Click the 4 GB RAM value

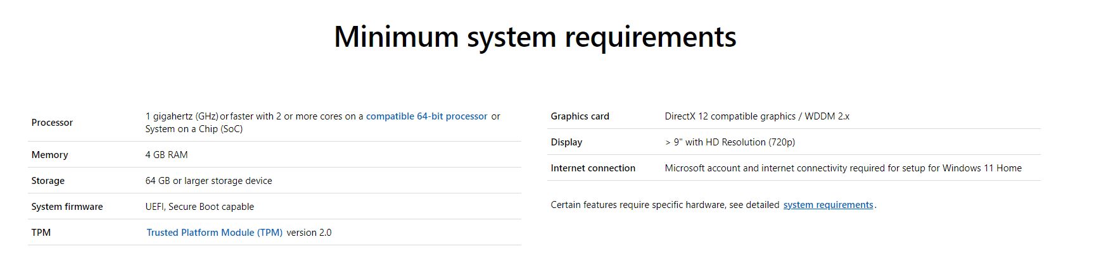(x=167, y=155)
